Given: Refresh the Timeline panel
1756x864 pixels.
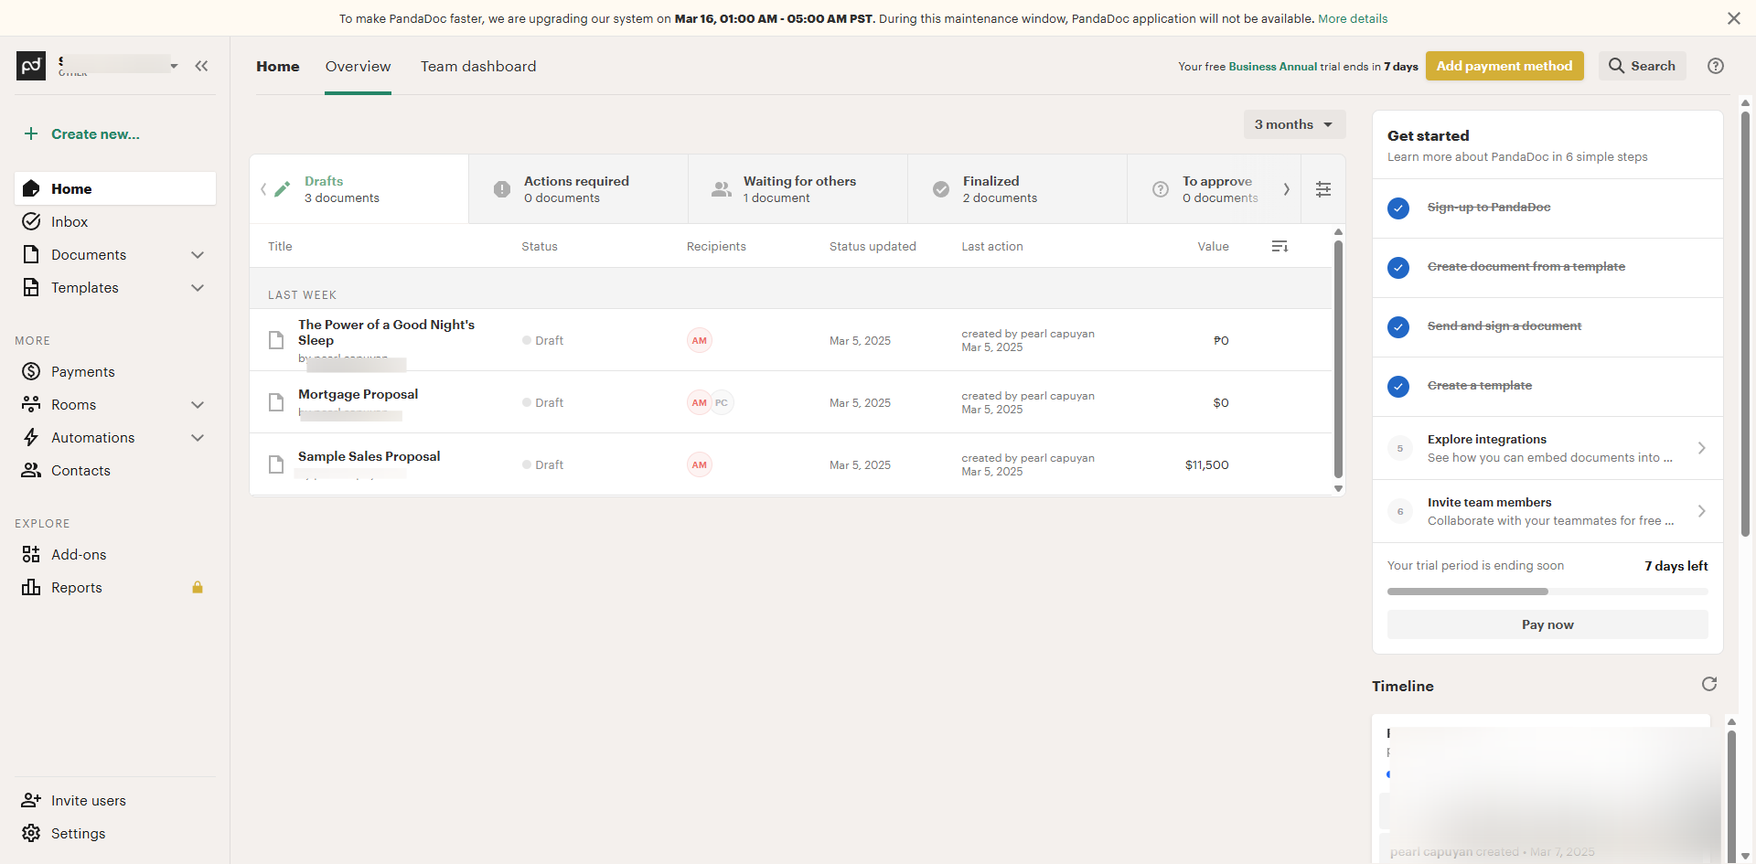Looking at the screenshot, I should (x=1709, y=684).
